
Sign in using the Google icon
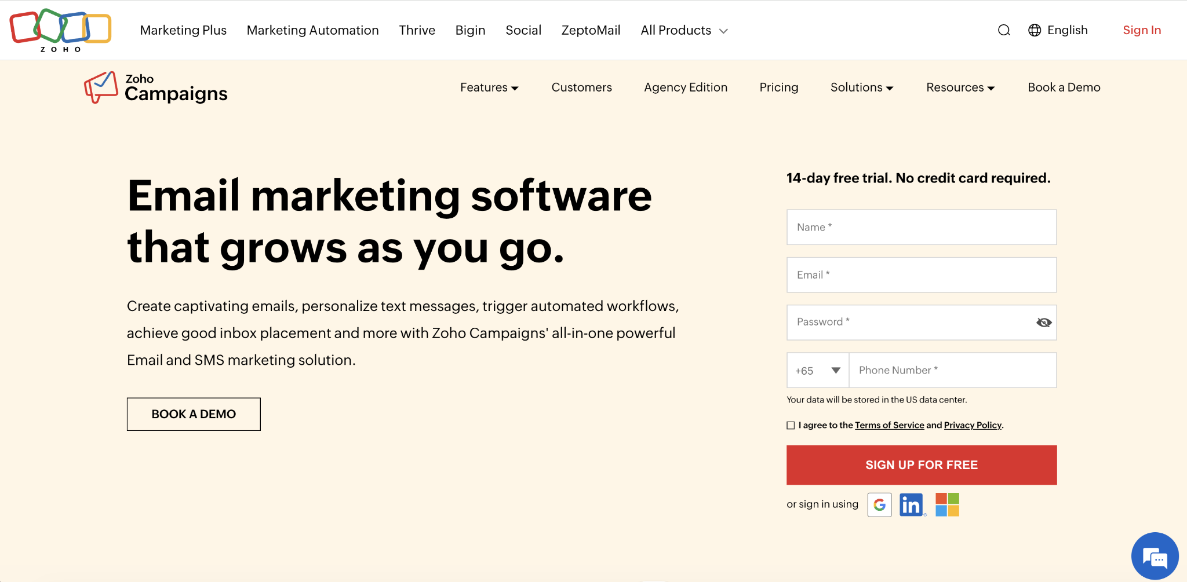(x=879, y=504)
